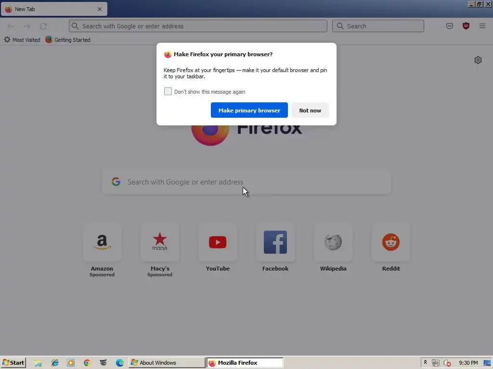Viewport: 493px width, 369px height.
Task: Click the Back navigation arrow
Action: point(11,26)
